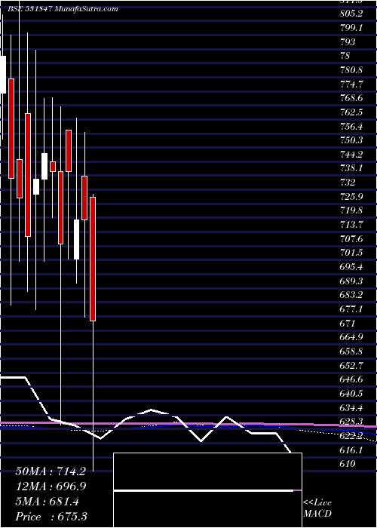Viewport: 377px width, 528px height.
Task: Click the 732 price axis label
Action: point(348,183)
